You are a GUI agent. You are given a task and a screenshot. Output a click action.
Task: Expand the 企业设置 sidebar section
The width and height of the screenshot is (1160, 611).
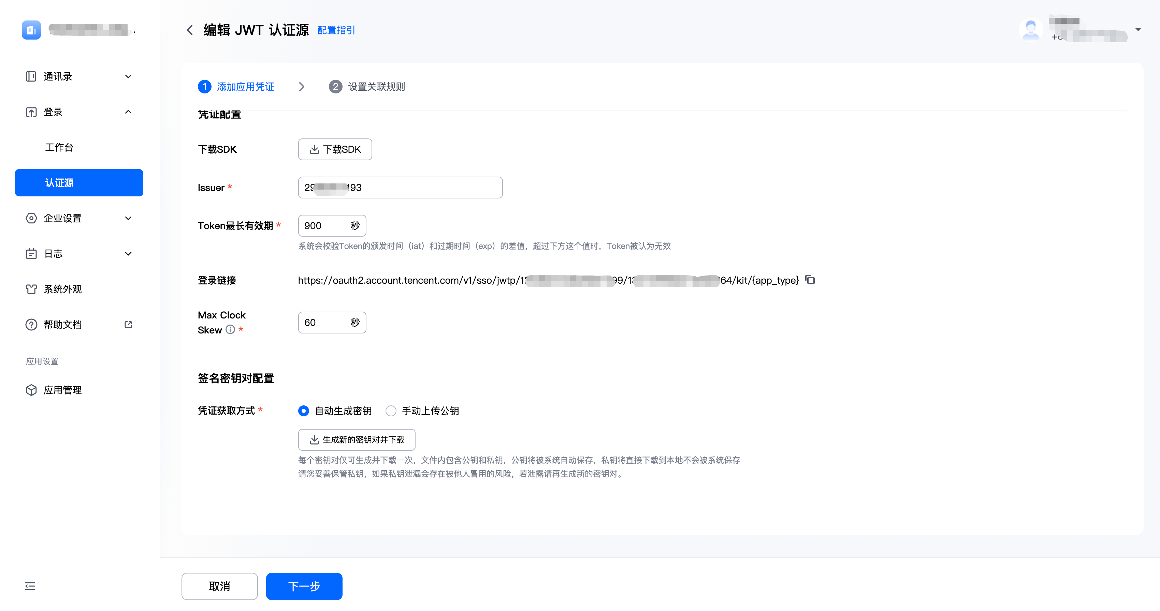128,218
